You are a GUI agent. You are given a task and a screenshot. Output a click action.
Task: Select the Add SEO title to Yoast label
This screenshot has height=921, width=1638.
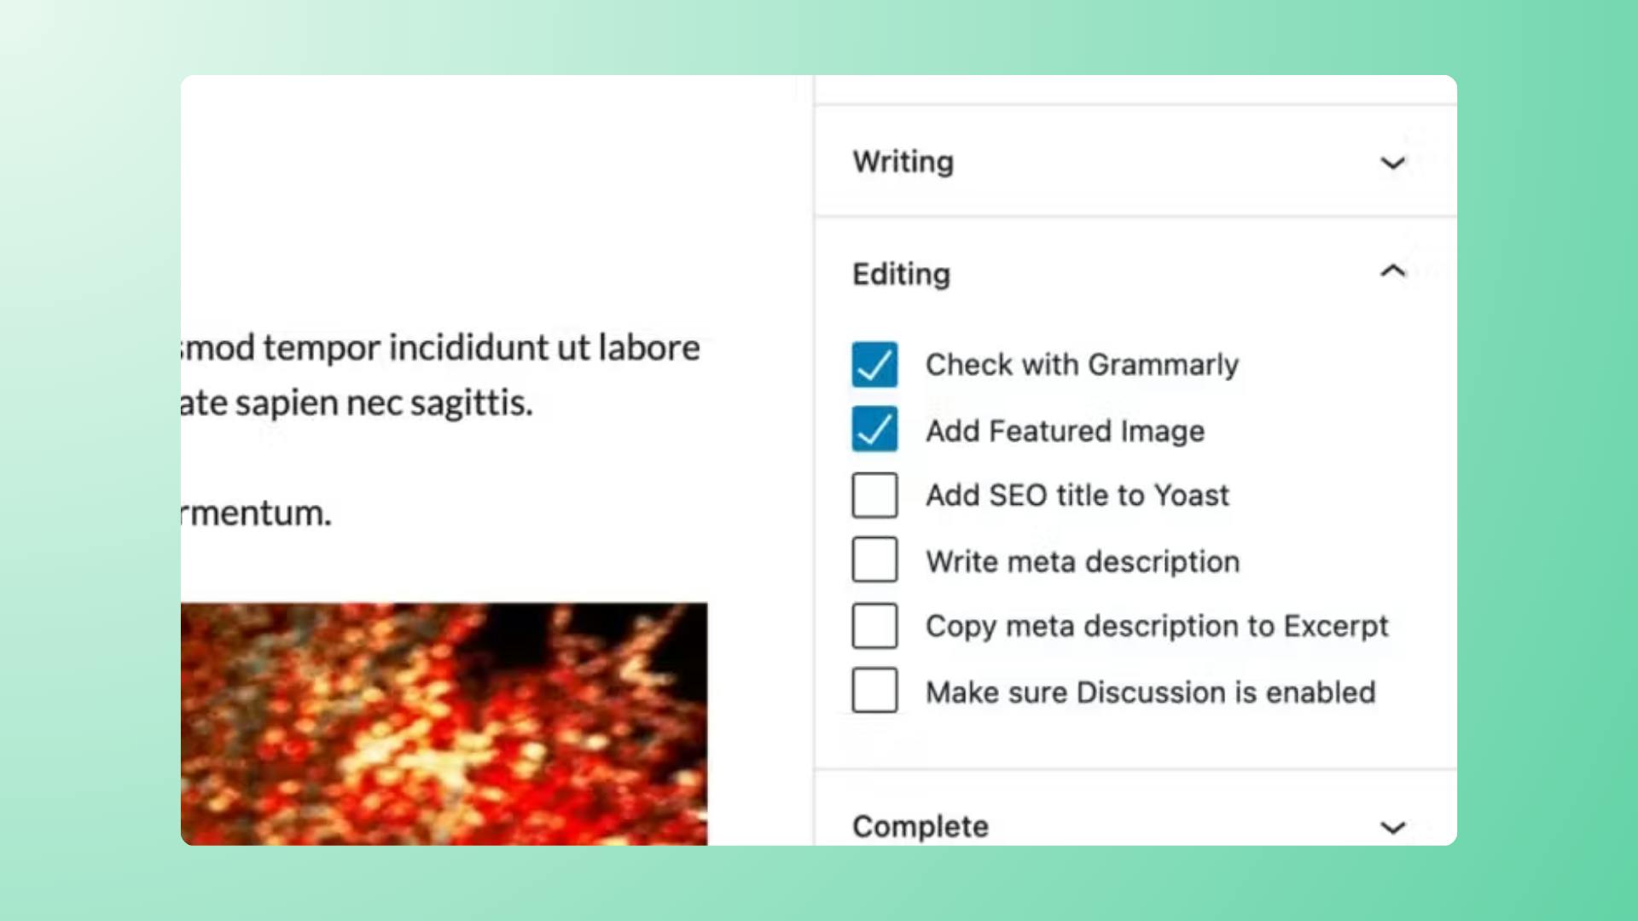(1077, 495)
